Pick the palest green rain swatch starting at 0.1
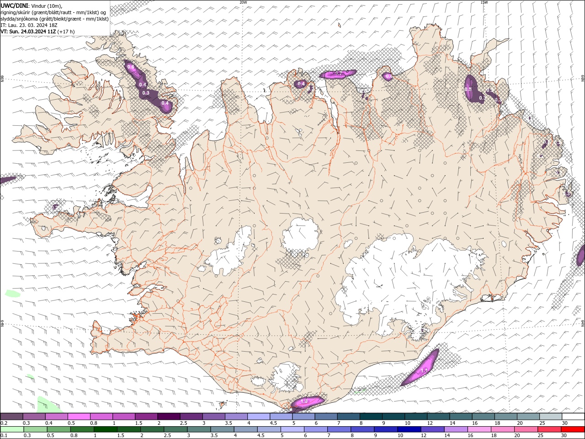Image resolution: width=585 pixels, height=439 pixels. (x=11, y=429)
